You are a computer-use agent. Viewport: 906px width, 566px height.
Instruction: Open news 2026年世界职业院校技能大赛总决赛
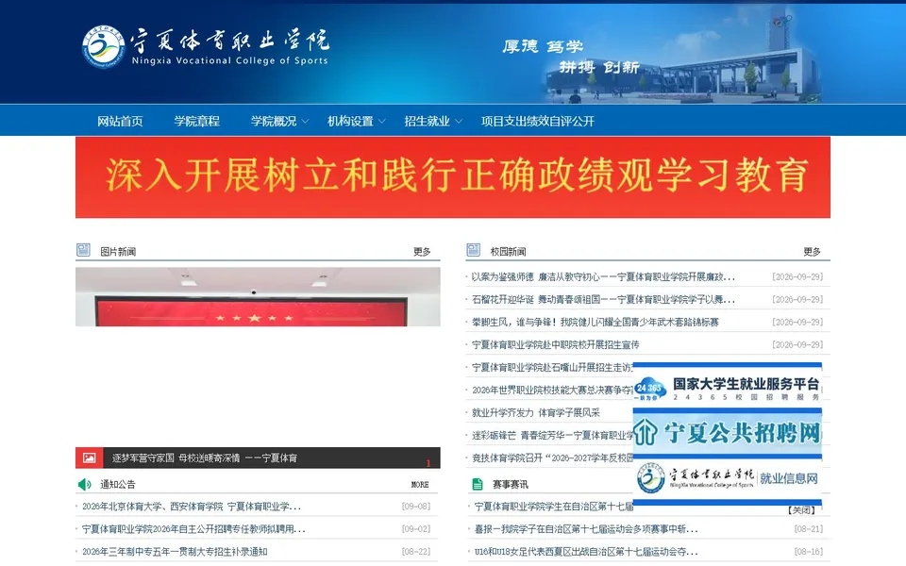[x=552, y=390]
